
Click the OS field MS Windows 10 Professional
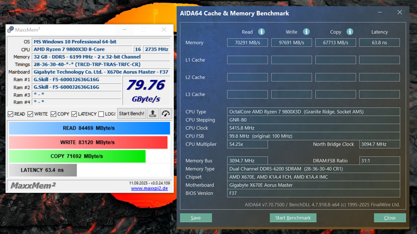[x=101, y=42]
